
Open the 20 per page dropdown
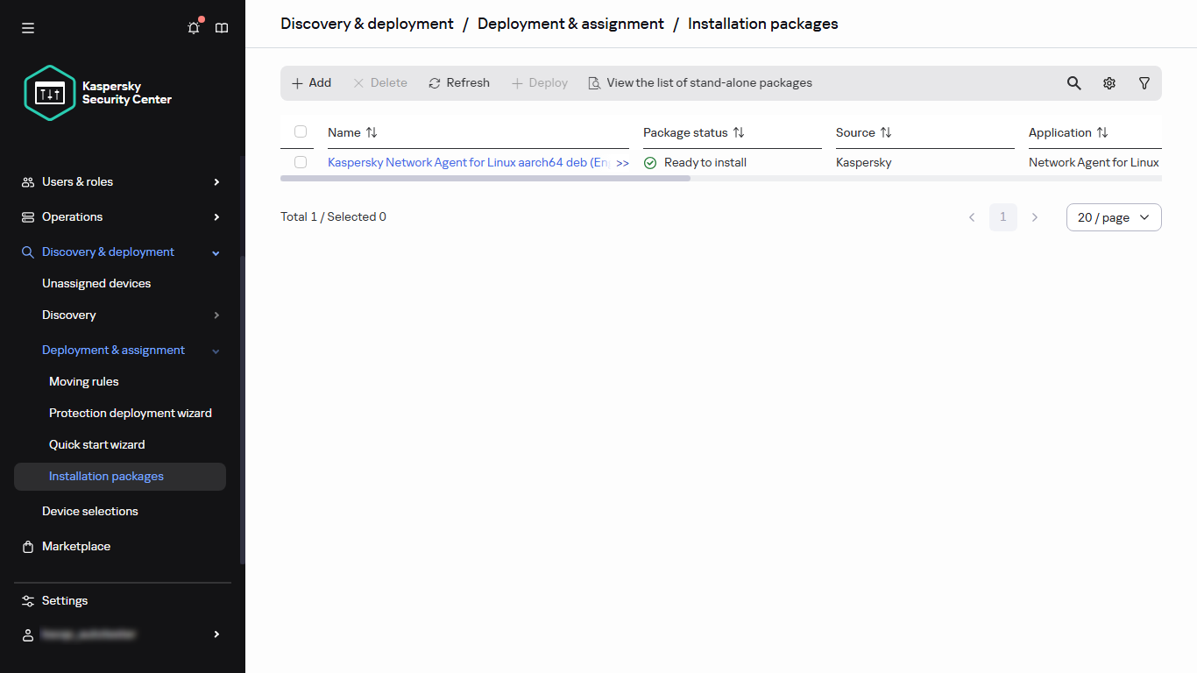pos(1113,216)
